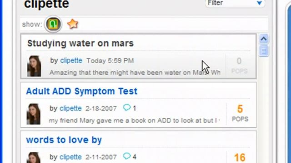Viewport: 291px width, 163px height.
Task: Click clipette author link dated 2-11-2007
Action: coord(70,157)
